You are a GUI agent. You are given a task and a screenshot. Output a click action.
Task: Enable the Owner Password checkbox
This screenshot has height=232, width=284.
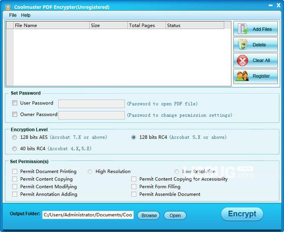pos(15,114)
